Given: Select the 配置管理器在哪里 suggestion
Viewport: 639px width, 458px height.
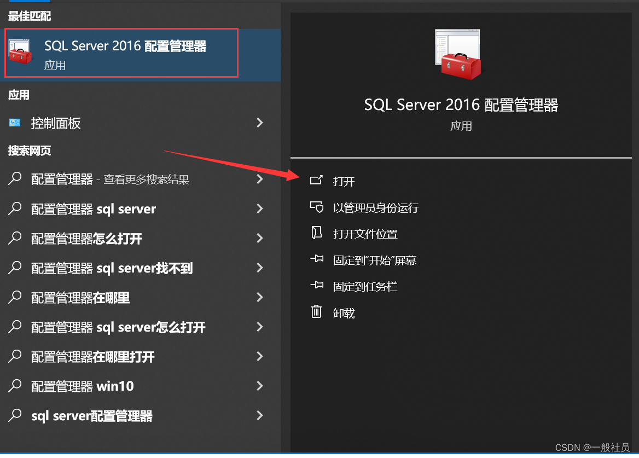Looking at the screenshot, I should click(140, 298).
